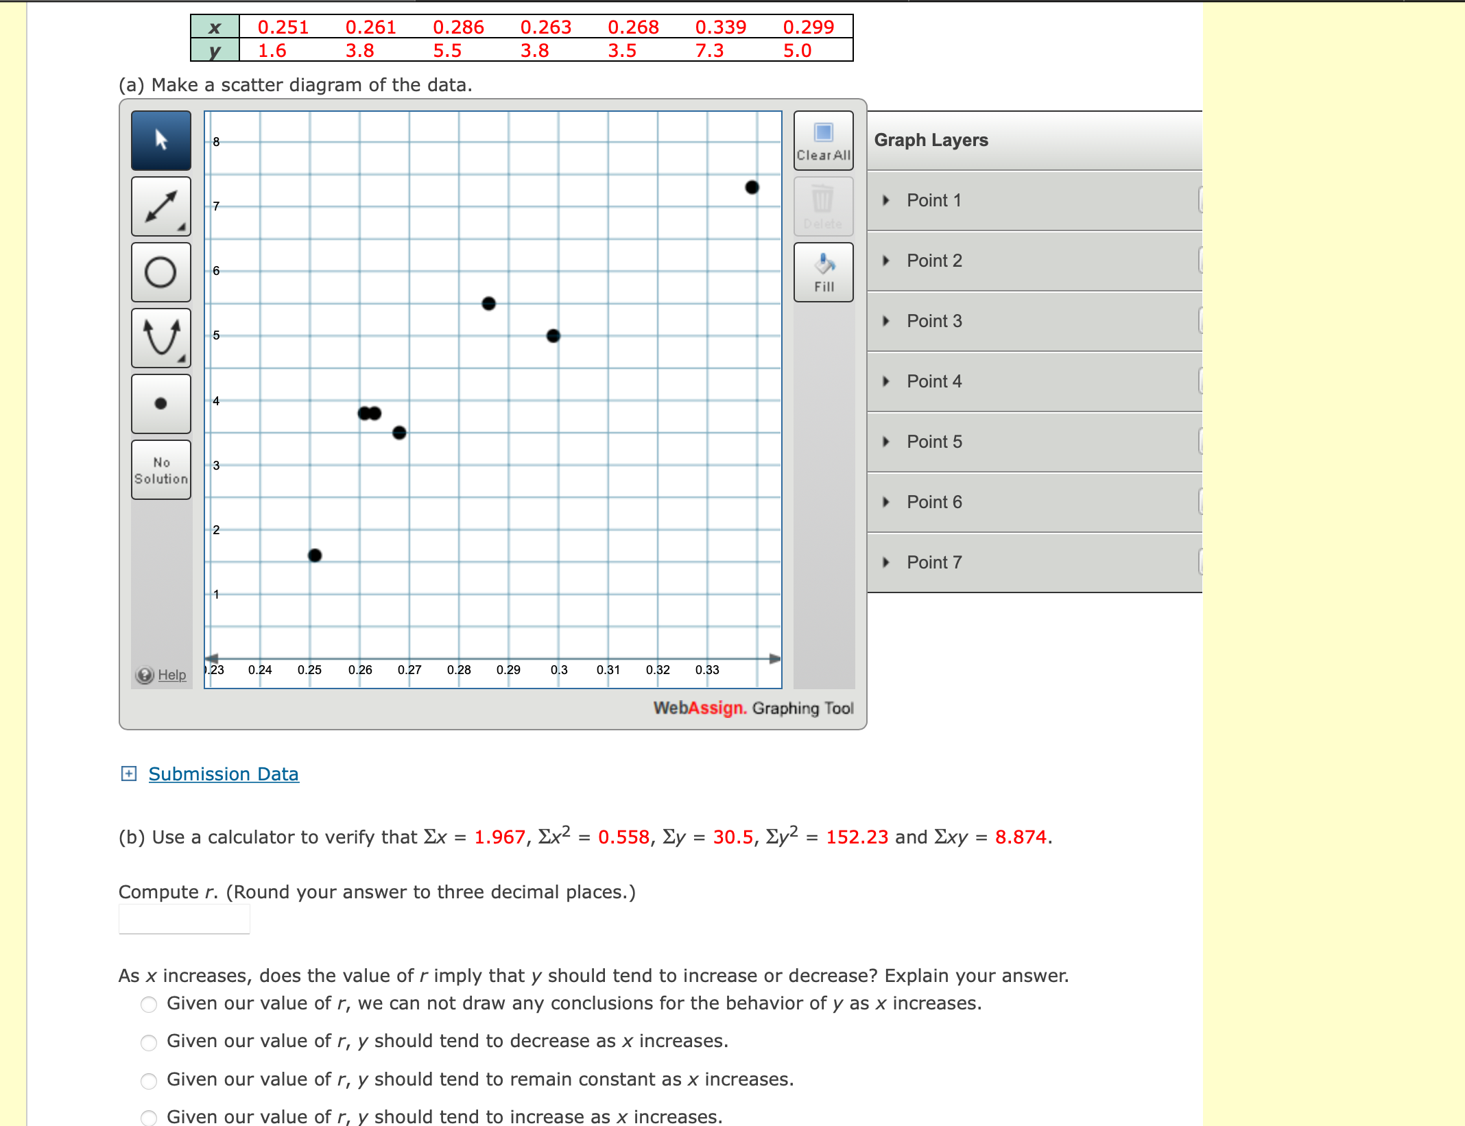Select 'y should tend to remain constant' option
The image size is (1465, 1126).
click(147, 1080)
